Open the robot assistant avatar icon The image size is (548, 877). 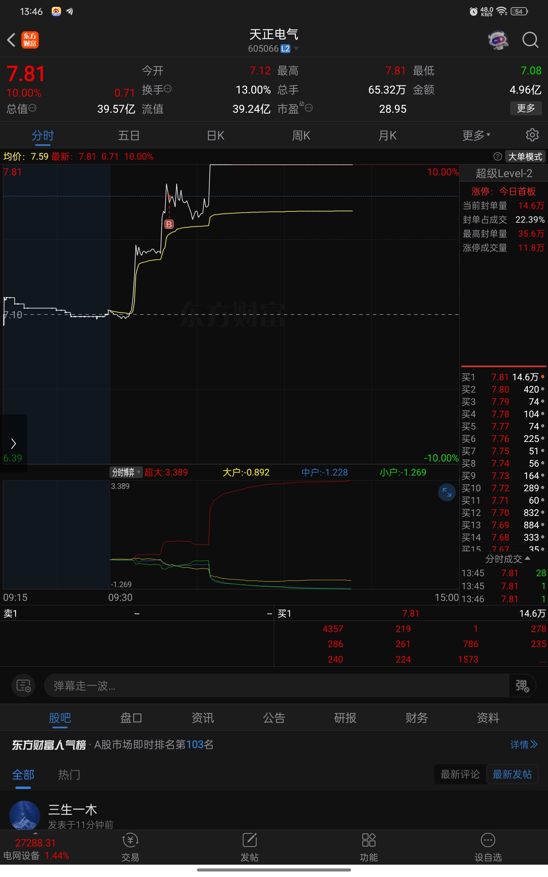point(498,40)
